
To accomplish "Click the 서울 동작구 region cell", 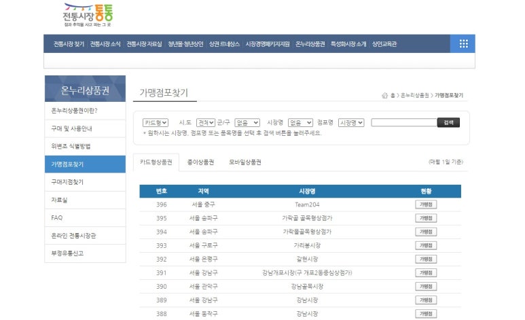I will pyautogui.click(x=204, y=314).
